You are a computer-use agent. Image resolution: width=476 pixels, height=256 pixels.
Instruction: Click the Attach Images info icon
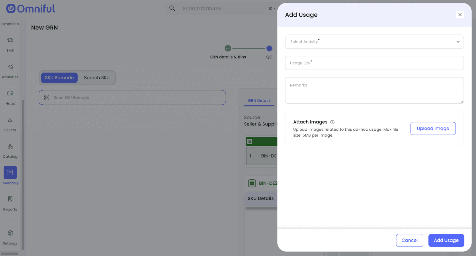click(332, 122)
